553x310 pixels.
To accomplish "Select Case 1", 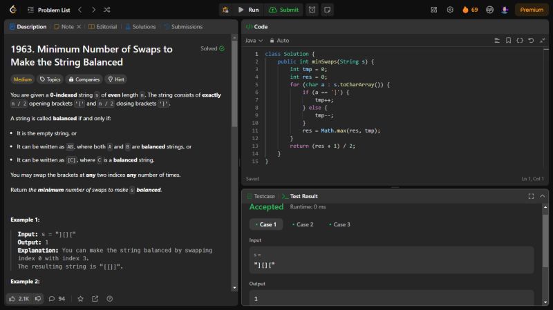I will (266, 224).
